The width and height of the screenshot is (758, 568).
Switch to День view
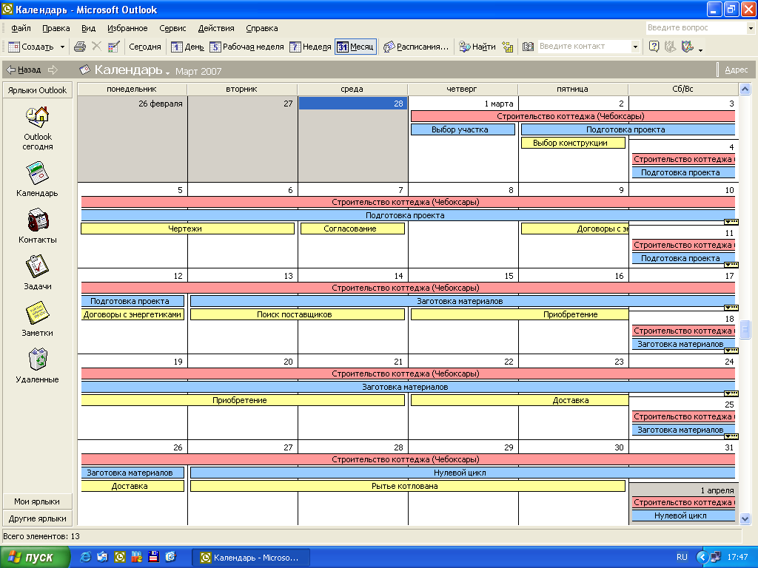187,47
